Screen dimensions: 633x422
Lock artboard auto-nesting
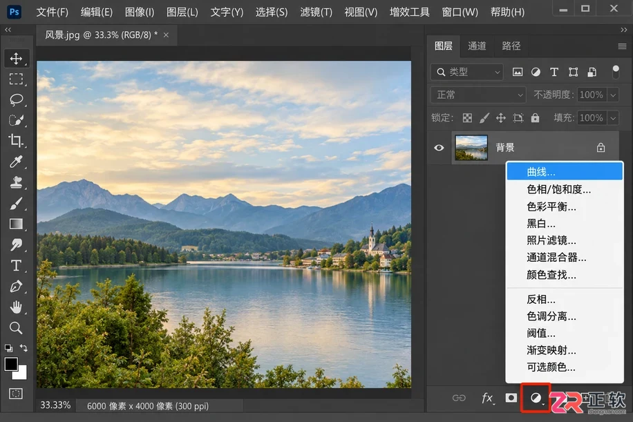(x=518, y=118)
